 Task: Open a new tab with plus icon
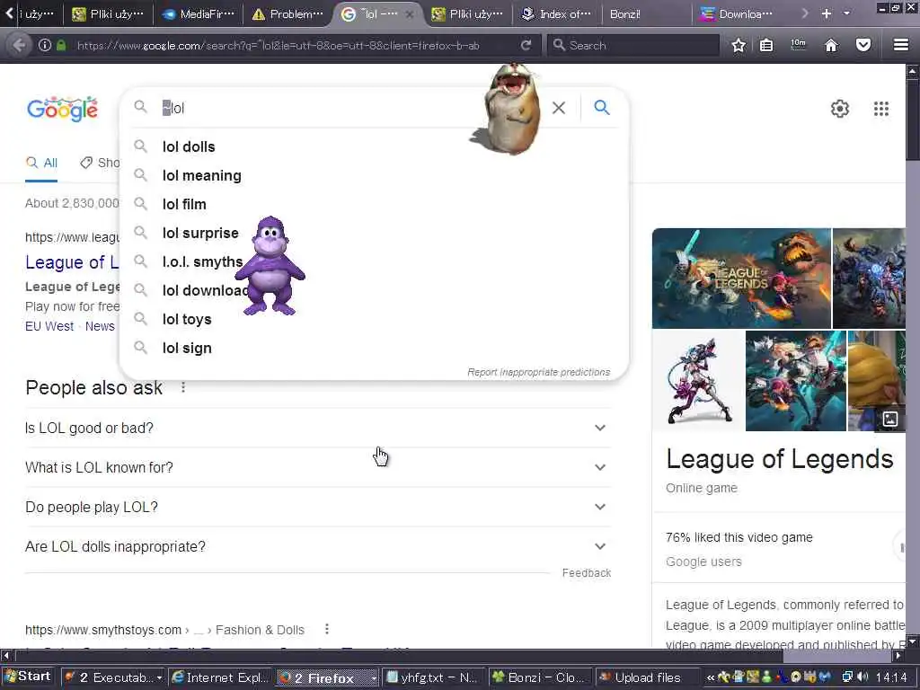827,13
